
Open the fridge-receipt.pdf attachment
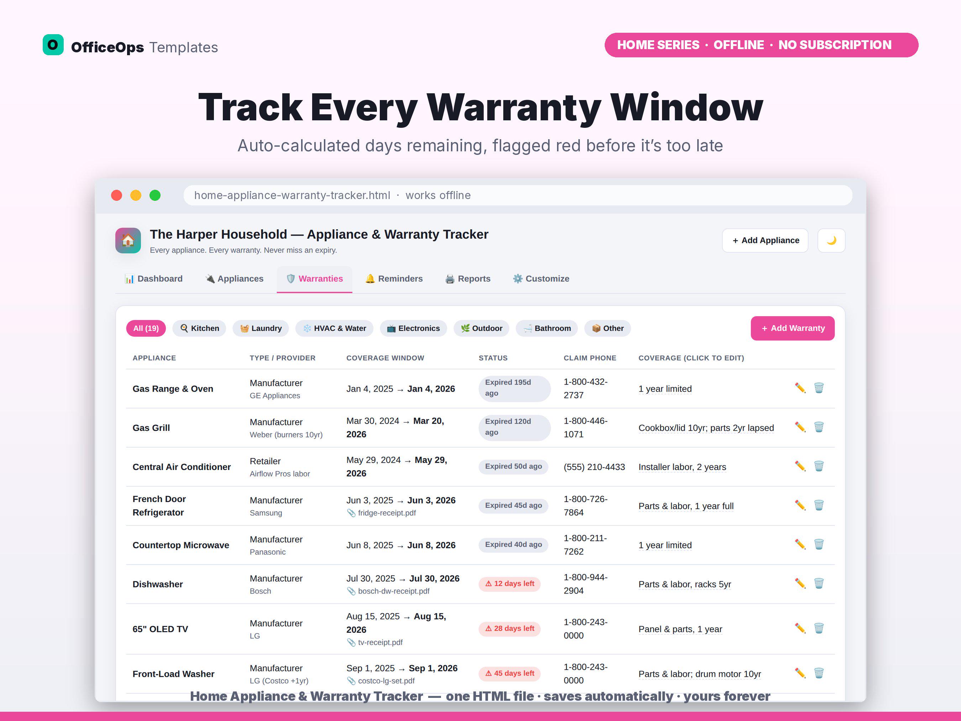381,513
